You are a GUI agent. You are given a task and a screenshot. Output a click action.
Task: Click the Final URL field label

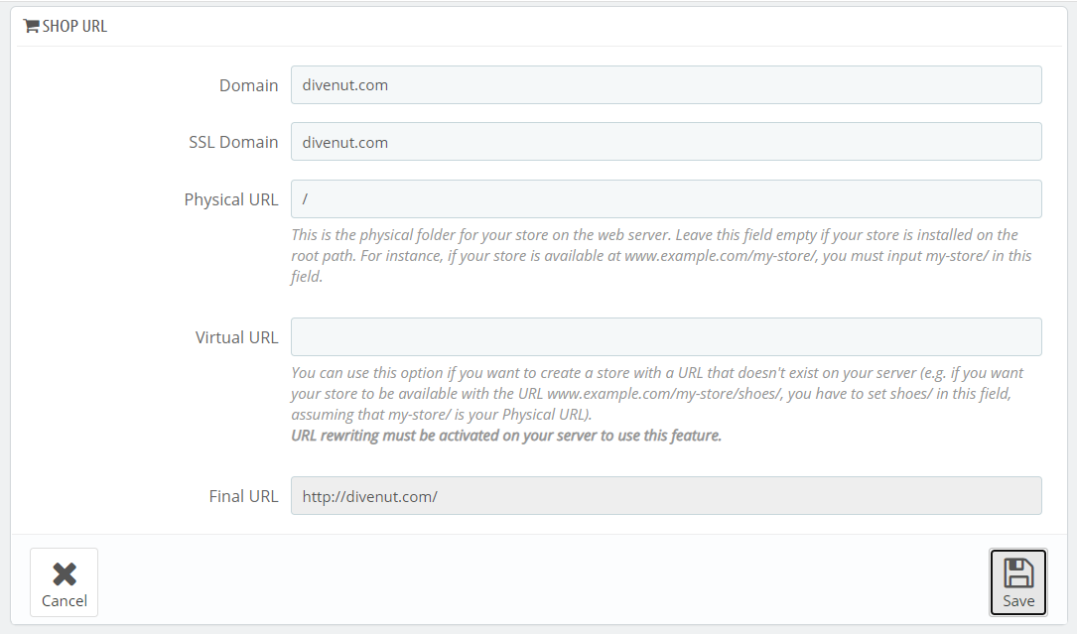[x=243, y=496]
